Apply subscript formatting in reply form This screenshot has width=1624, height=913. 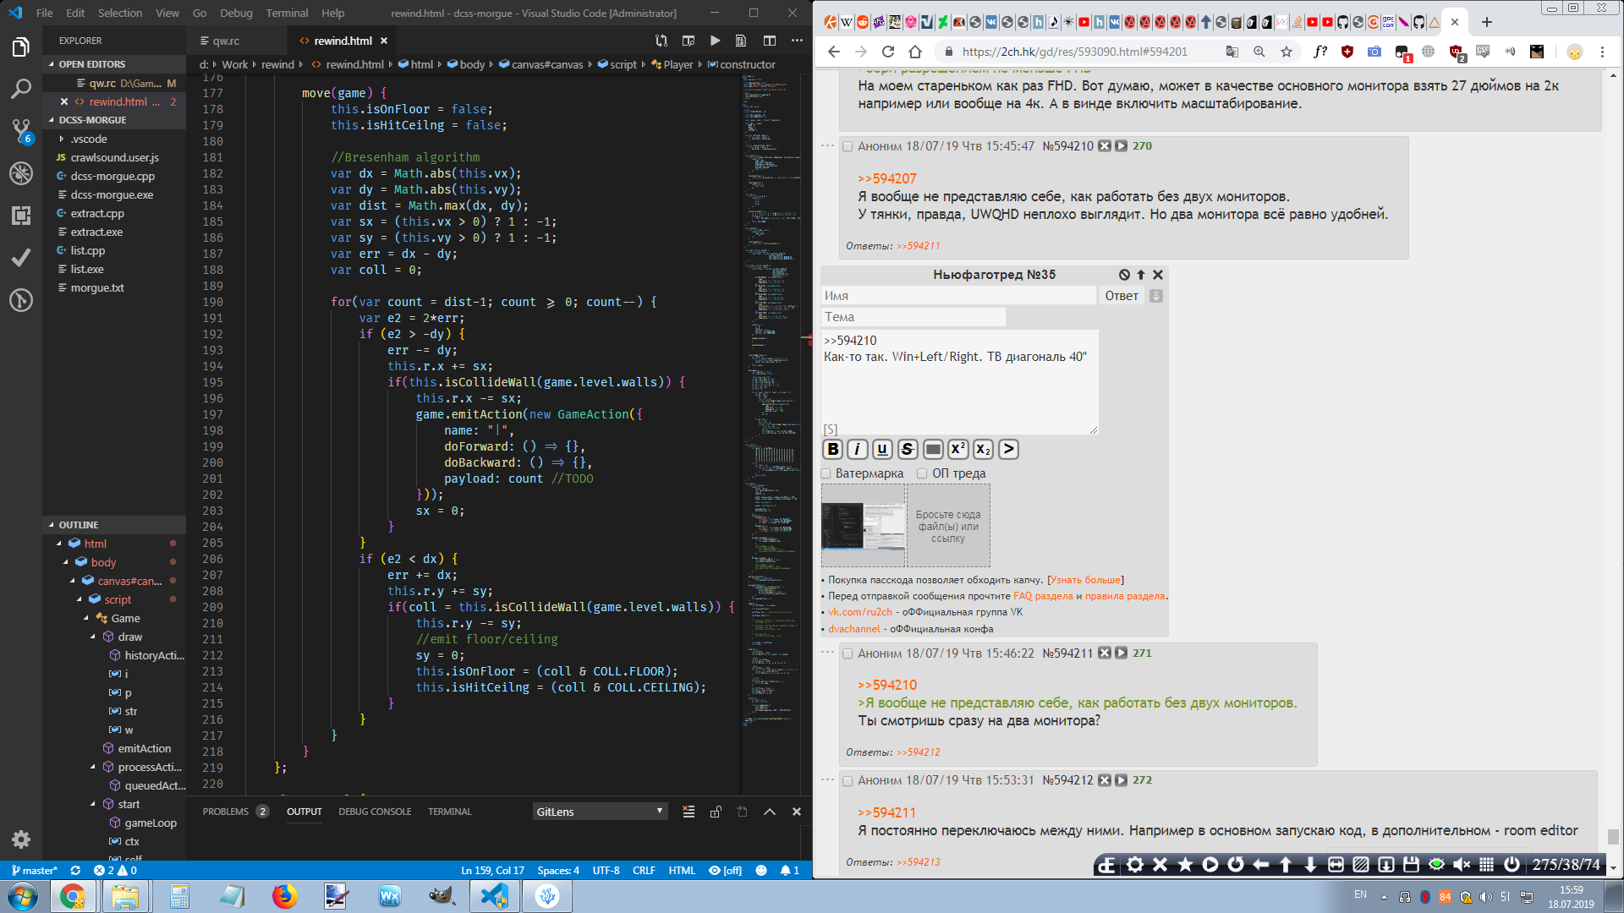pos(983,449)
